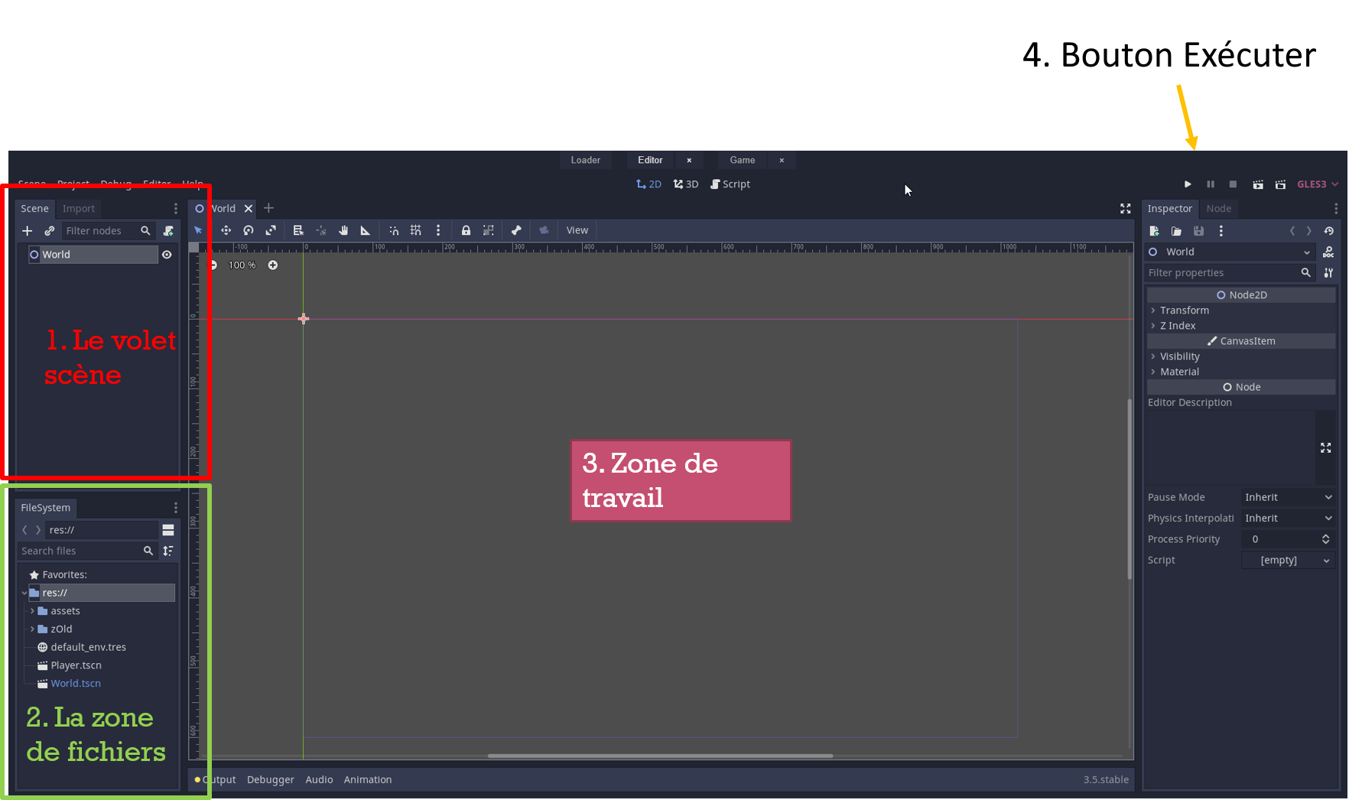Zoom in the canvas with plus icon
Image resolution: width=1362 pixels, height=800 pixels.
click(x=273, y=265)
